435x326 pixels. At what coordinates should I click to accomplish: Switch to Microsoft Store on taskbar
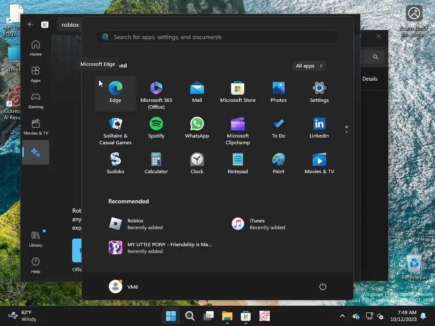click(x=246, y=316)
